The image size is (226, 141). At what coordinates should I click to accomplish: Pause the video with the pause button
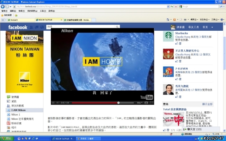(x=53, y=103)
